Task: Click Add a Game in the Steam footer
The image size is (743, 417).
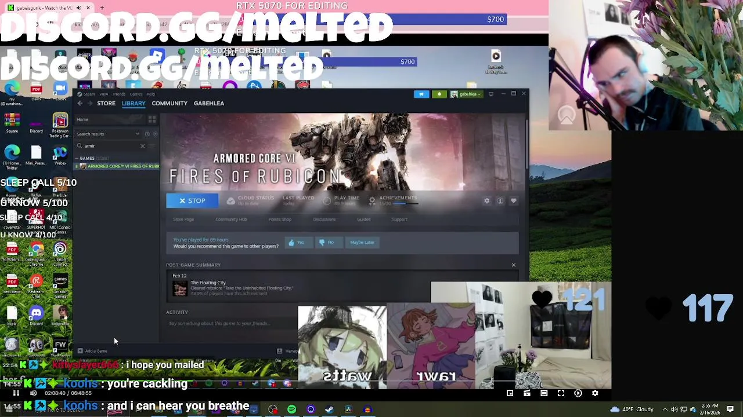Action: (x=92, y=351)
